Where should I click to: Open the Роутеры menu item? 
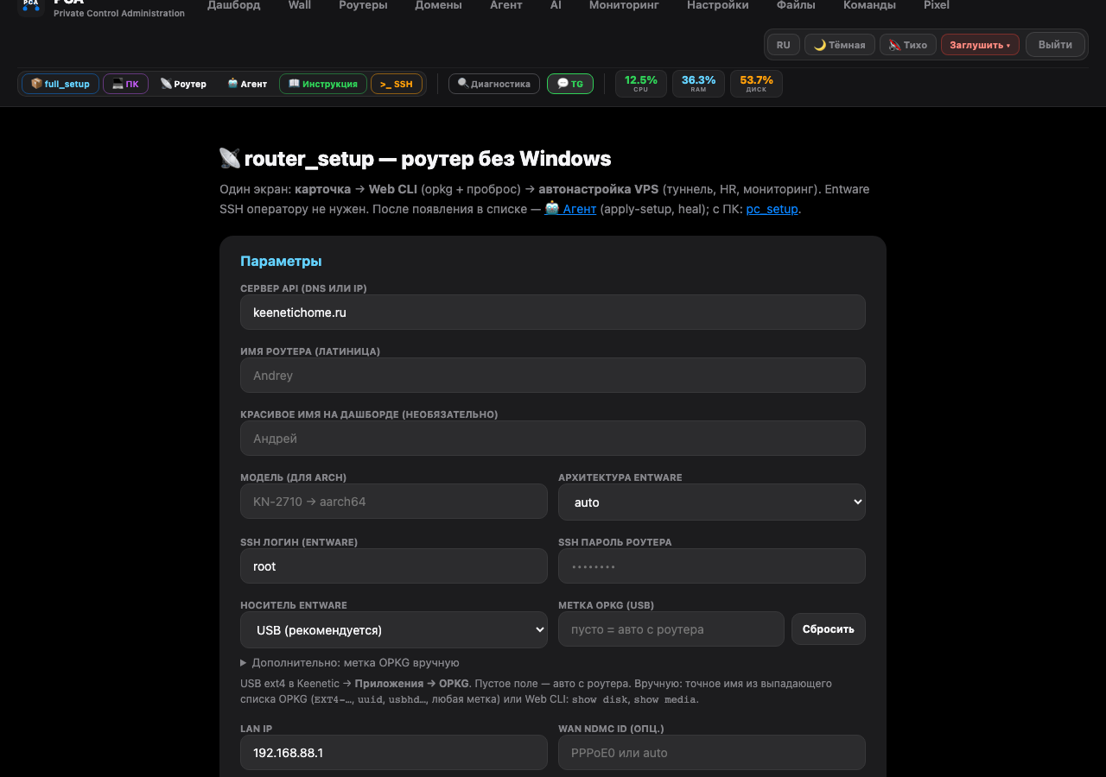[x=363, y=5]
